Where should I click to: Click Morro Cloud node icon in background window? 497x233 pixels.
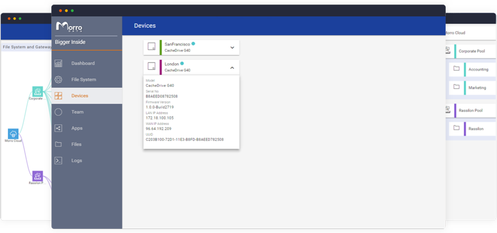pyautogui.click(x=13, y=133)
